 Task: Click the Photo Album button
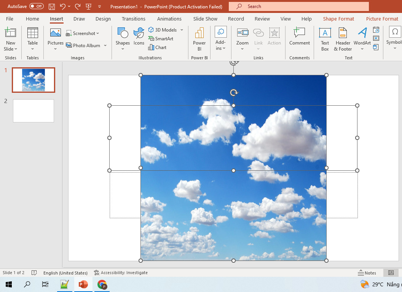tap(83, 45)
